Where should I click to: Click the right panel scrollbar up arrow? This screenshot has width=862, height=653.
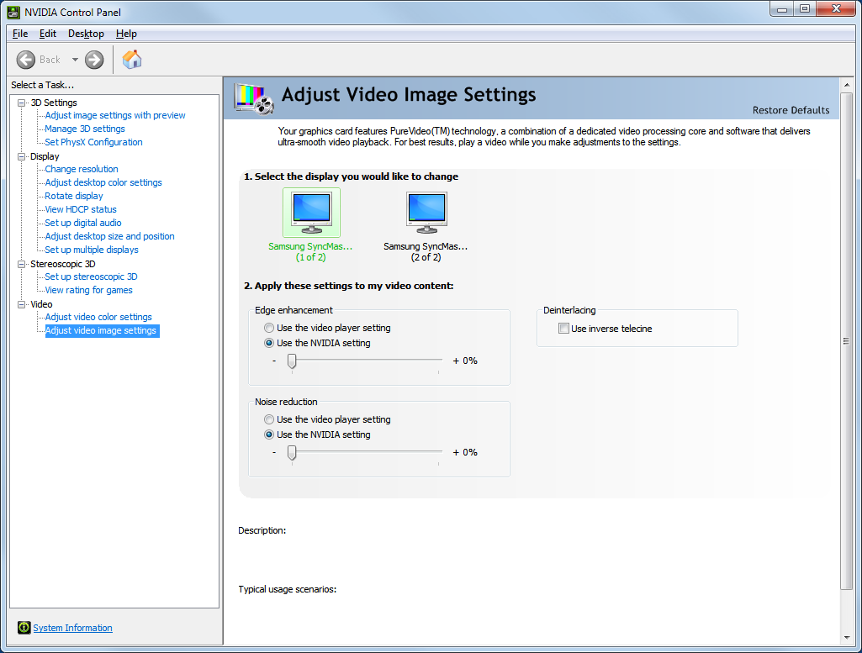[x=847, y=85]
